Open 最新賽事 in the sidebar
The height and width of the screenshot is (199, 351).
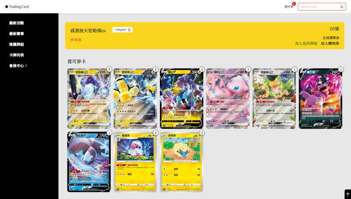pos(16,34)
